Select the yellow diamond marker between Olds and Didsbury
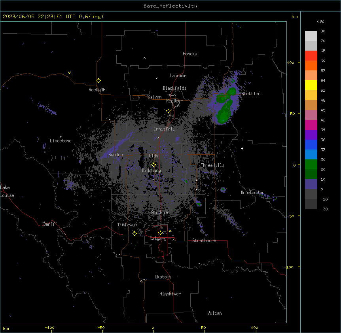The width and height of the screenshot is (341, 333). tap(153, 165)
